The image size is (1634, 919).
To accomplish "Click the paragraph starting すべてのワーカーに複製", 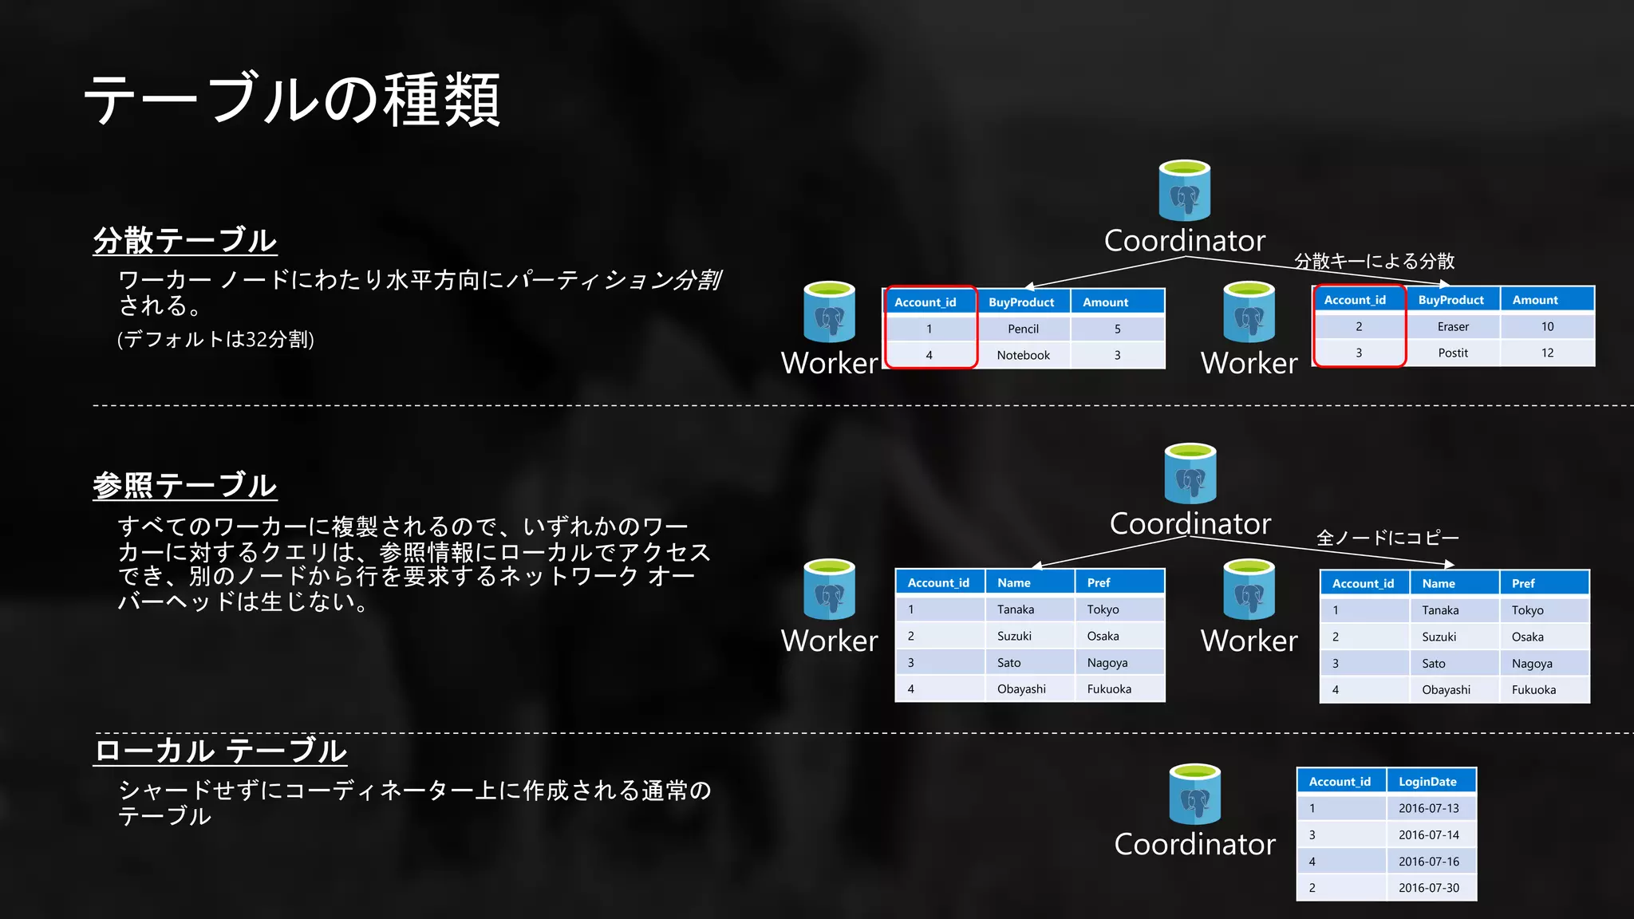I will (414, 563).
